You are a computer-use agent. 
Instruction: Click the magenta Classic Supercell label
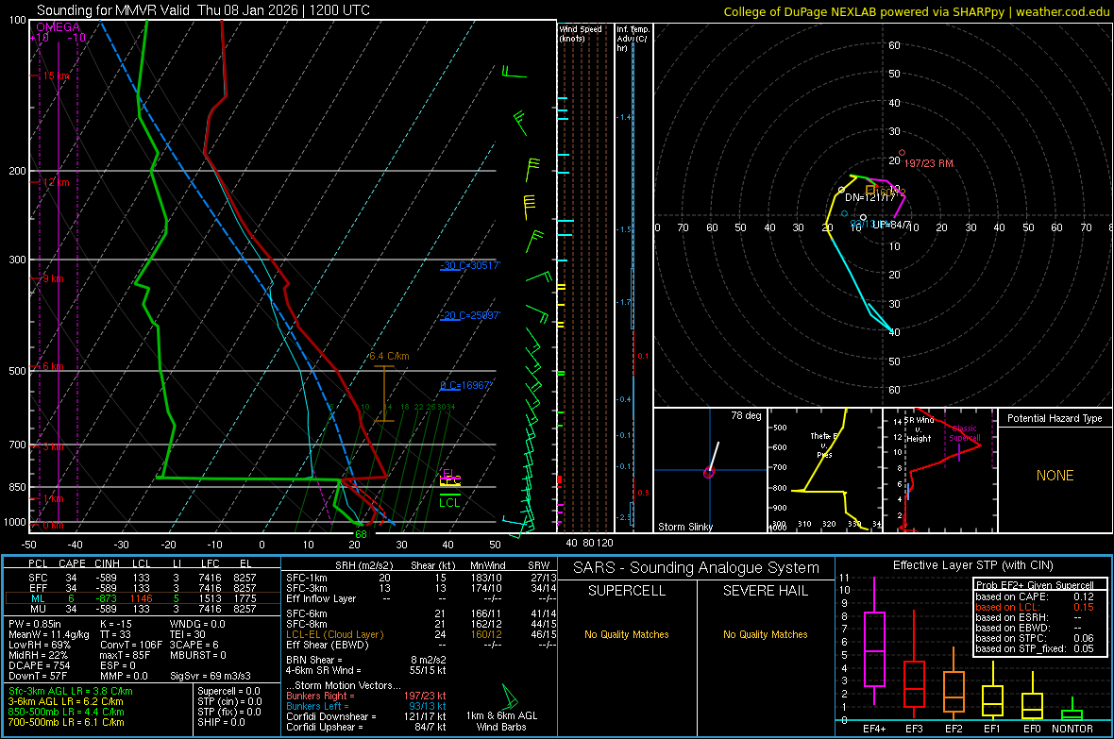pyautogui.click(x=965, y=433)
